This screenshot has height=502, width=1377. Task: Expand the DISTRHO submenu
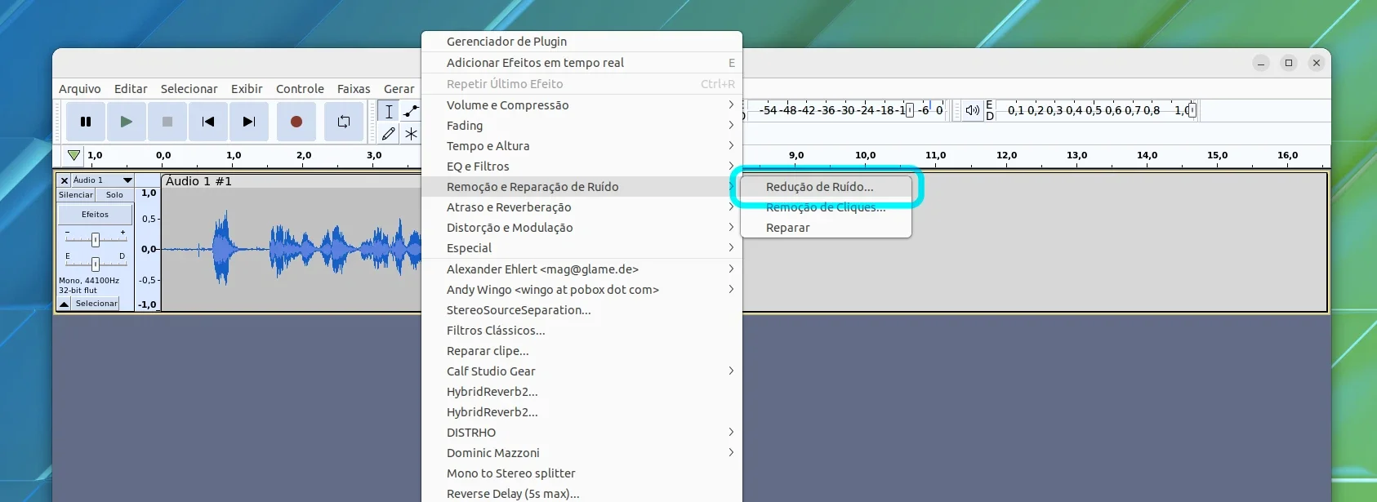(582, 433)
